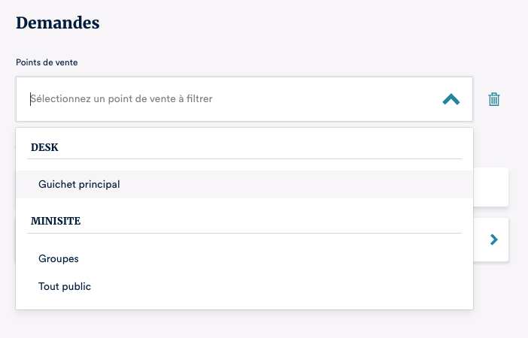Click the highlighted row beside 'Guichet principal'
Image resolution: width=528 pixels, height=338 pixels.
[x=301, y=184]
